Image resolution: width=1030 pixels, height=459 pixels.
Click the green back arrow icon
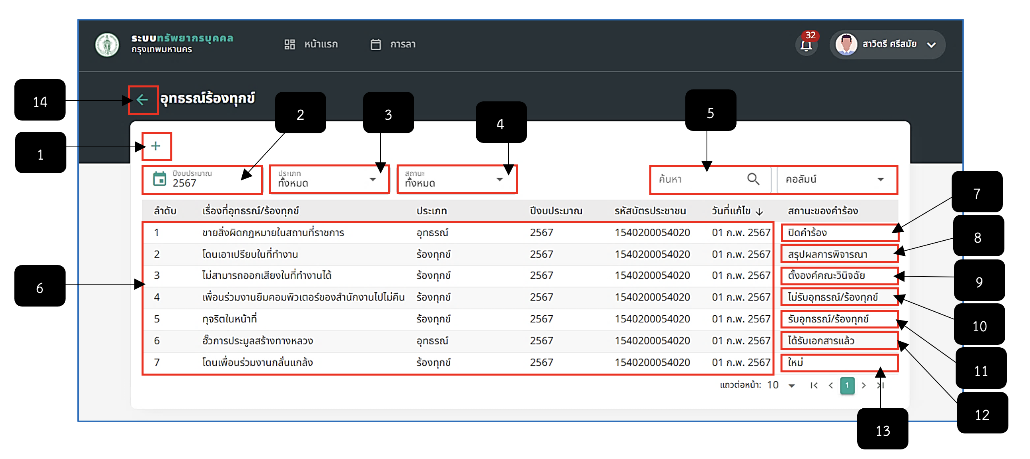(x=142, y=99)
